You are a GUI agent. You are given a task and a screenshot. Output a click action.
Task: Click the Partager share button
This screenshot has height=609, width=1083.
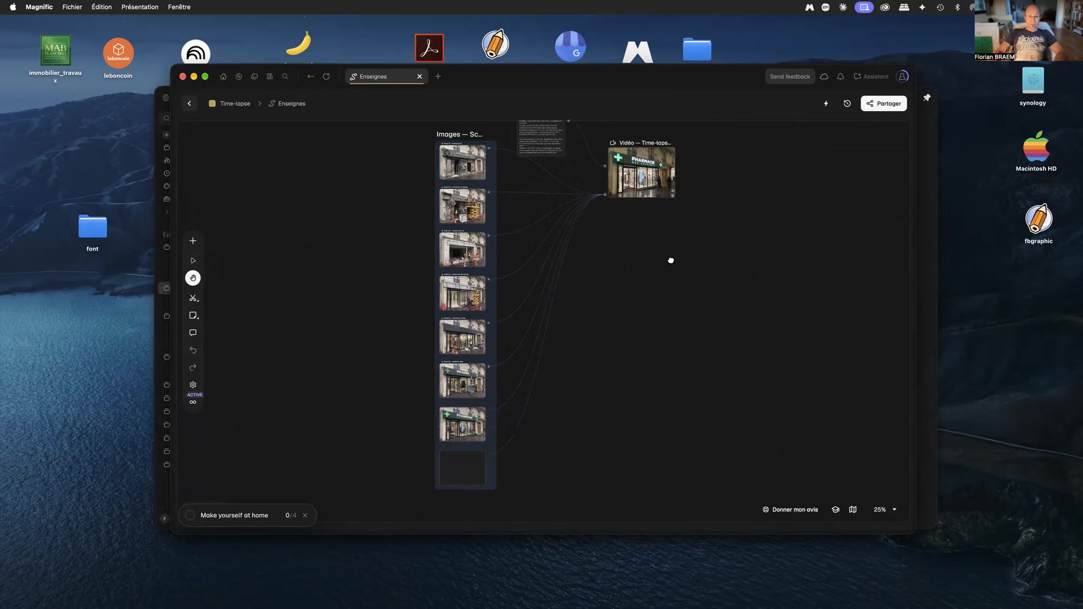click(884, 103)
